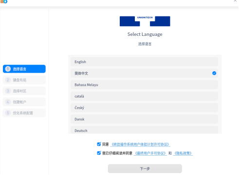Screen dimensions: 239x175
Task: Click the step 3 number circle
Action: click(x=8, y=91)
